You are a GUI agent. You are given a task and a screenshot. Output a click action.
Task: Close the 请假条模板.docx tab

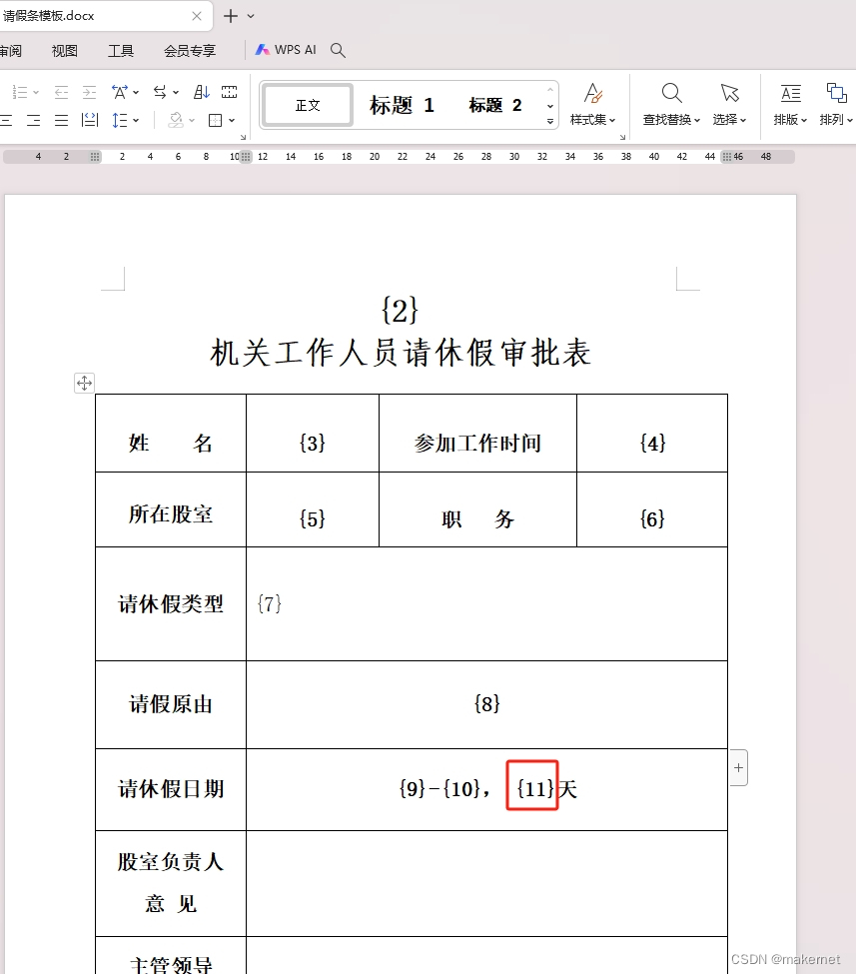[x=197, y=16]
